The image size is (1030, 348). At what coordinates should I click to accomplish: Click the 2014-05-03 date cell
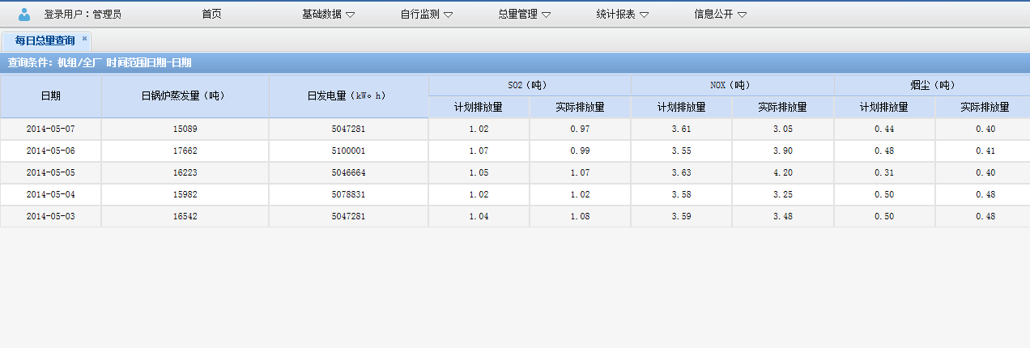[50, 216]
